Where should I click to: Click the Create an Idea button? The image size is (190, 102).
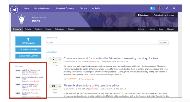(x=28, y=41)
